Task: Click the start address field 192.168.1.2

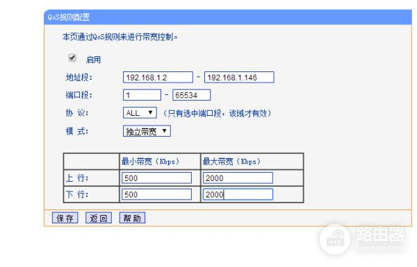Action: point(158,77)
